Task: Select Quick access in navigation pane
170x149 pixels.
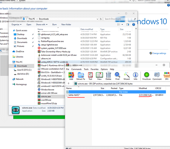Action: tap(20, 30)
